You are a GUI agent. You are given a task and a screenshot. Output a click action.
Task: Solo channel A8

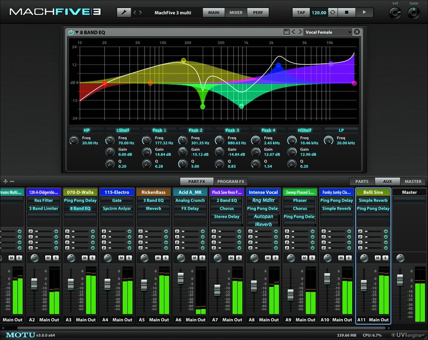[x=275, y=258]
